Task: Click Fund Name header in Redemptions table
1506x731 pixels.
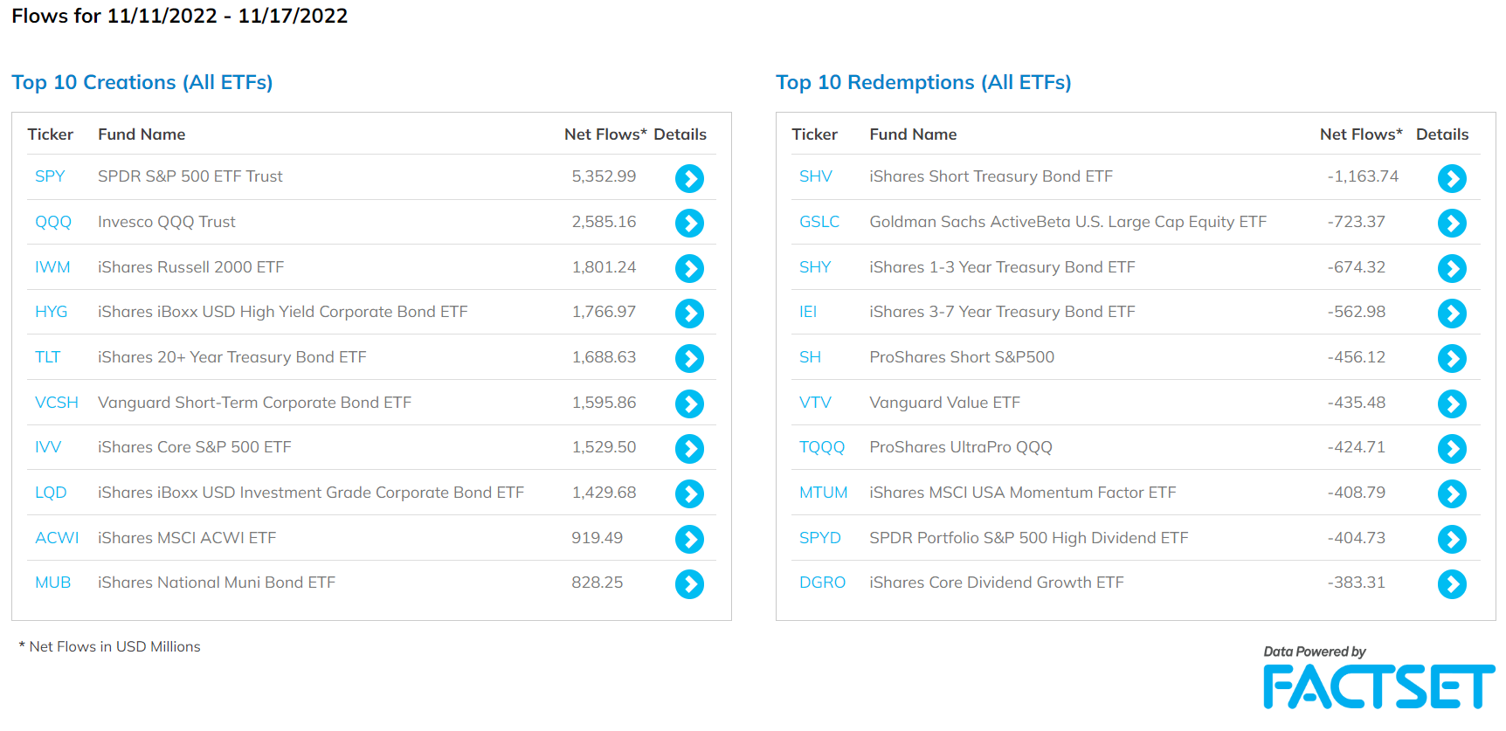Action: pos(913,134)
